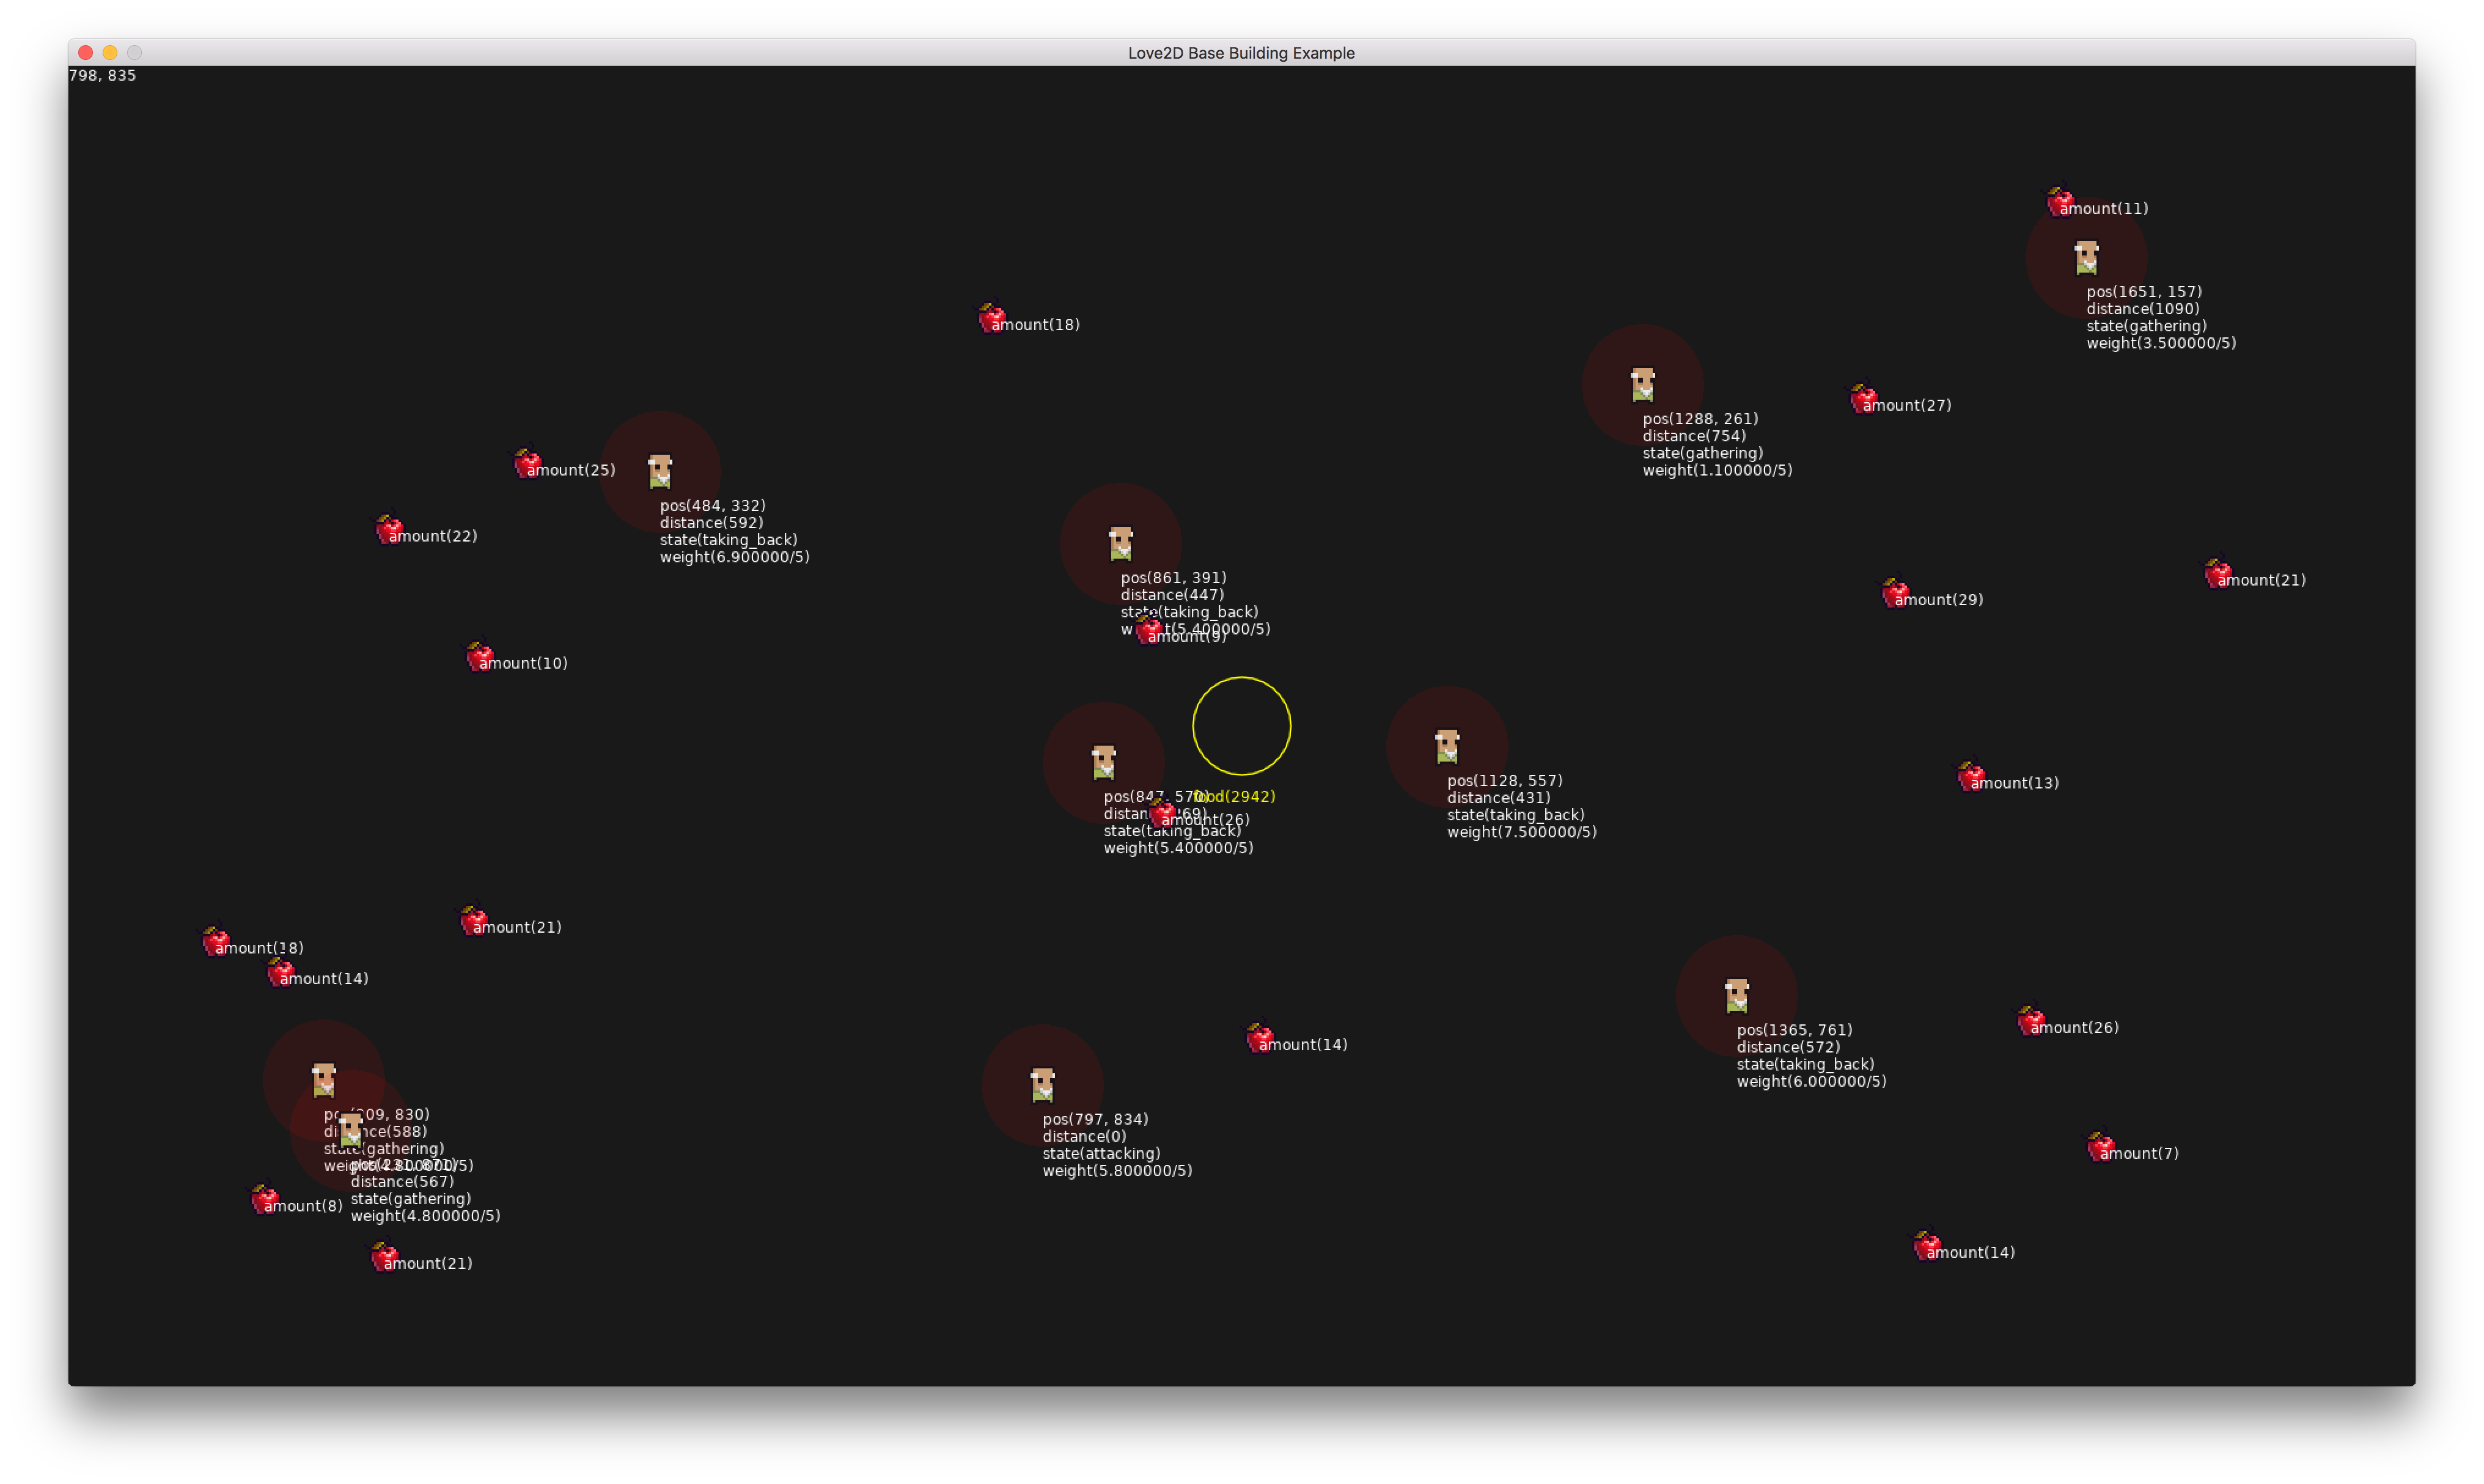Click the yellow circle base outline

pyautogui.click(x=1242, y=726)
